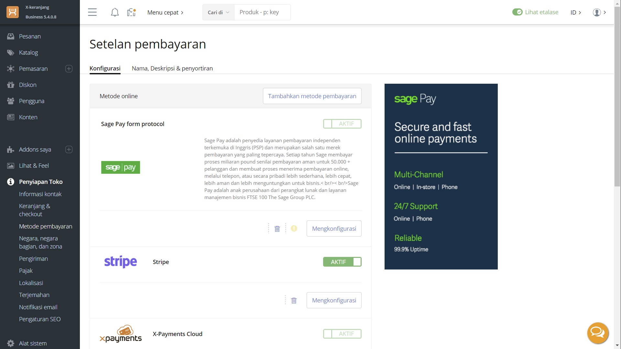Open the orange live chat bubble
621x349 pixels.
tap(598, 333)
